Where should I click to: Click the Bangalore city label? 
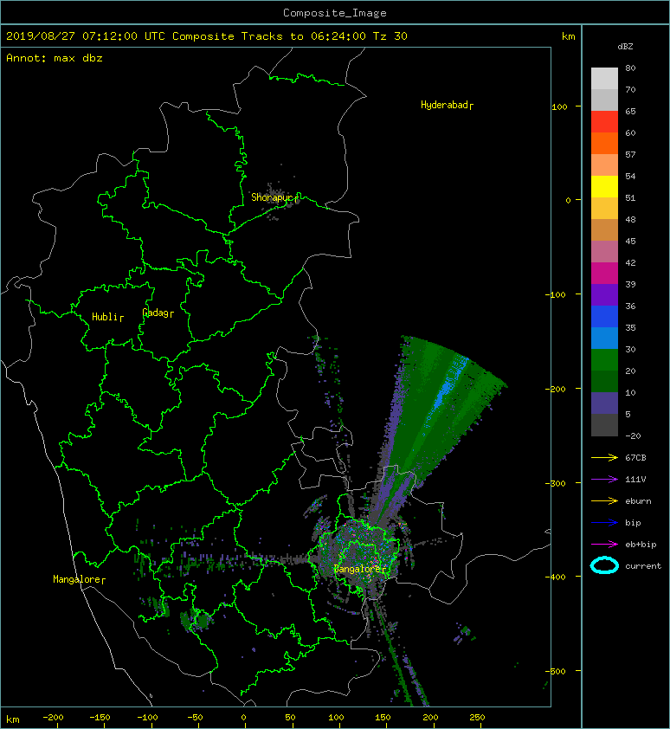[x=358, y=569]
